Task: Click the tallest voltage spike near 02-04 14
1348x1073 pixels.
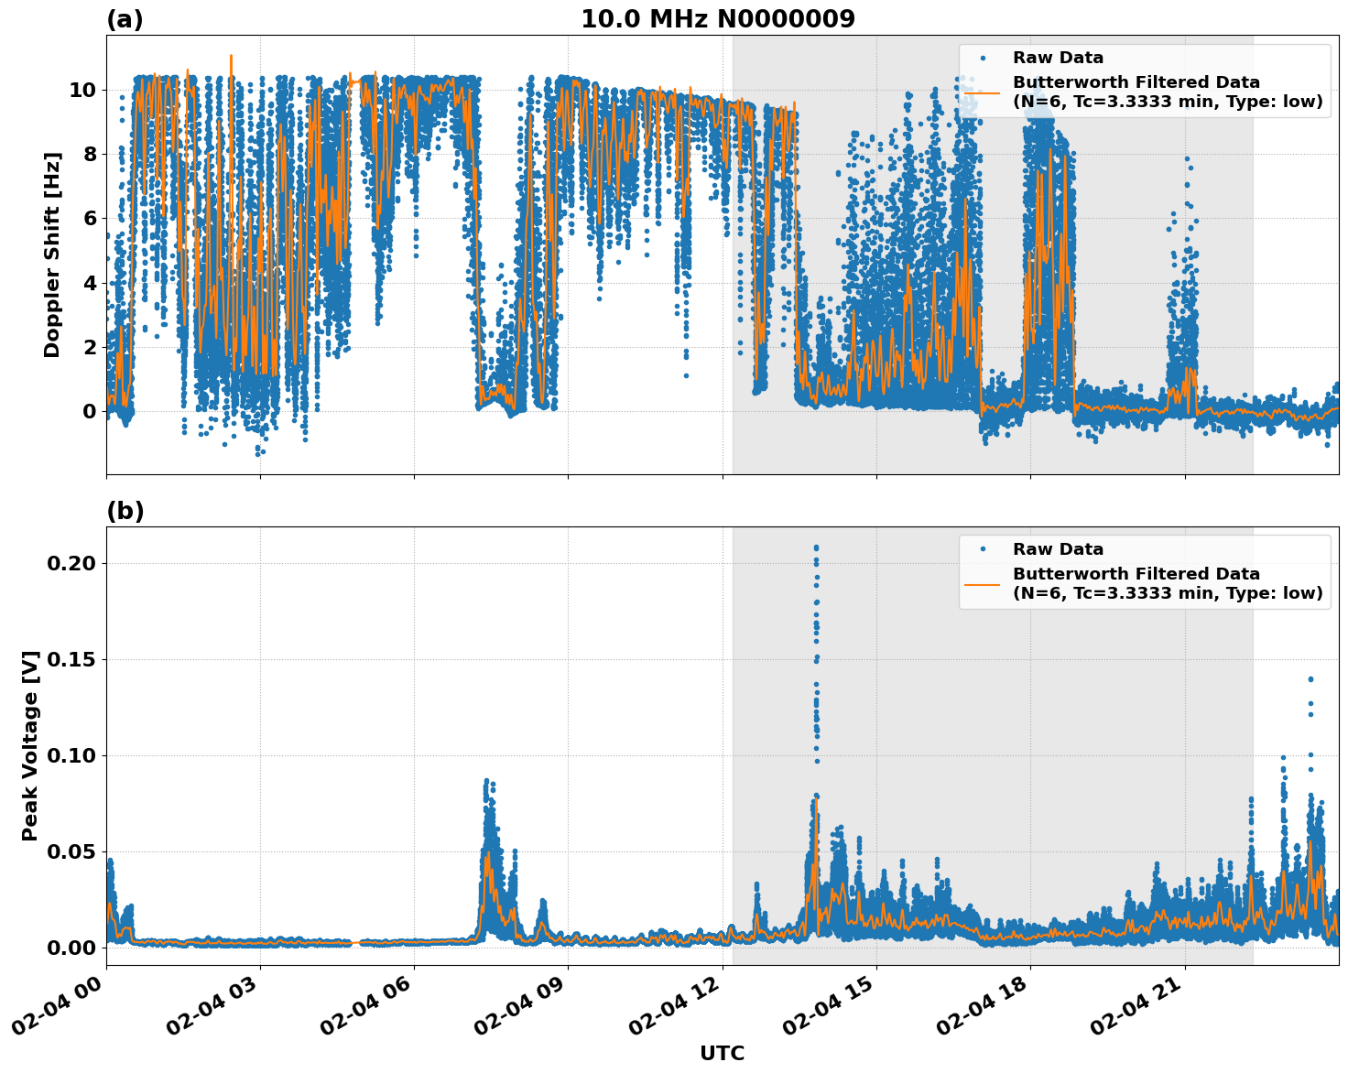Action: 816,549
